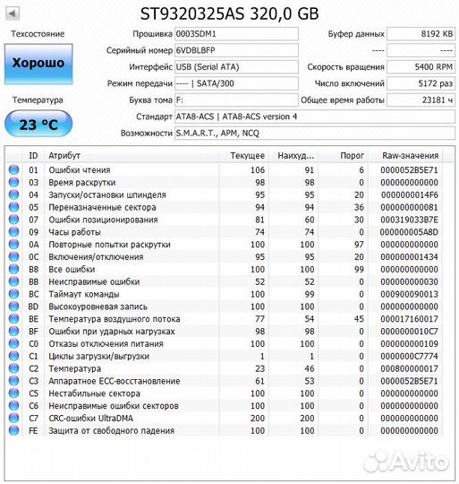Click the Число включений value field

(x=421, y=83)
